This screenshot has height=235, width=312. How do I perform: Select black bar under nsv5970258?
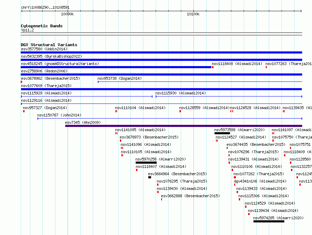pyautogui.click(x=146, y=163)
